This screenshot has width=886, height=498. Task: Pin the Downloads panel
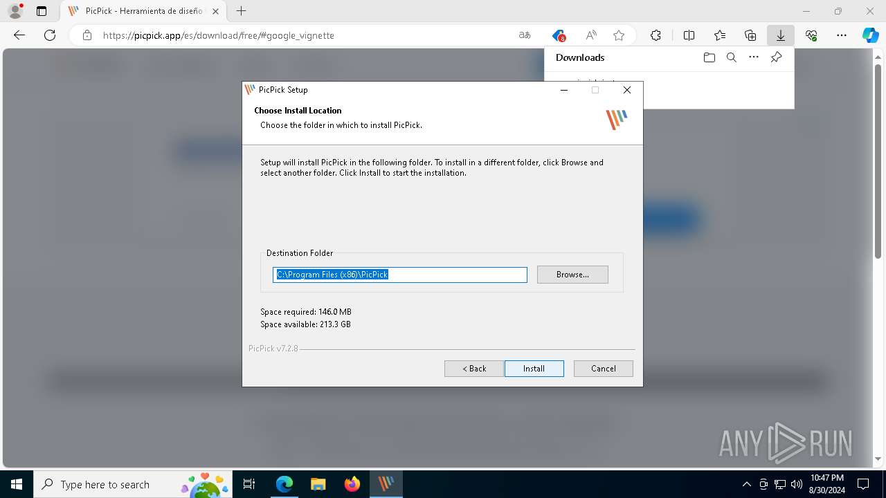pyautogui.click(x=777, y=57)
